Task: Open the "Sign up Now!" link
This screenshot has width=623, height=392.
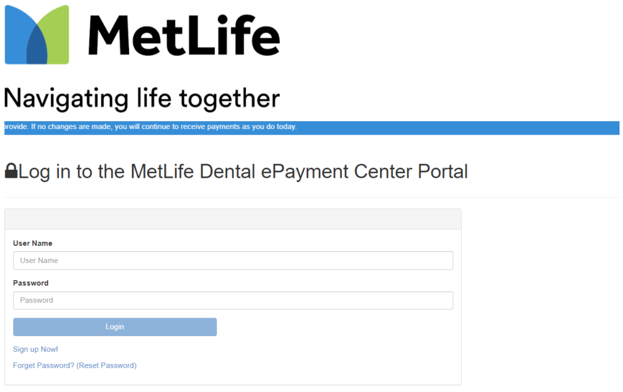Action: [35, 349]
